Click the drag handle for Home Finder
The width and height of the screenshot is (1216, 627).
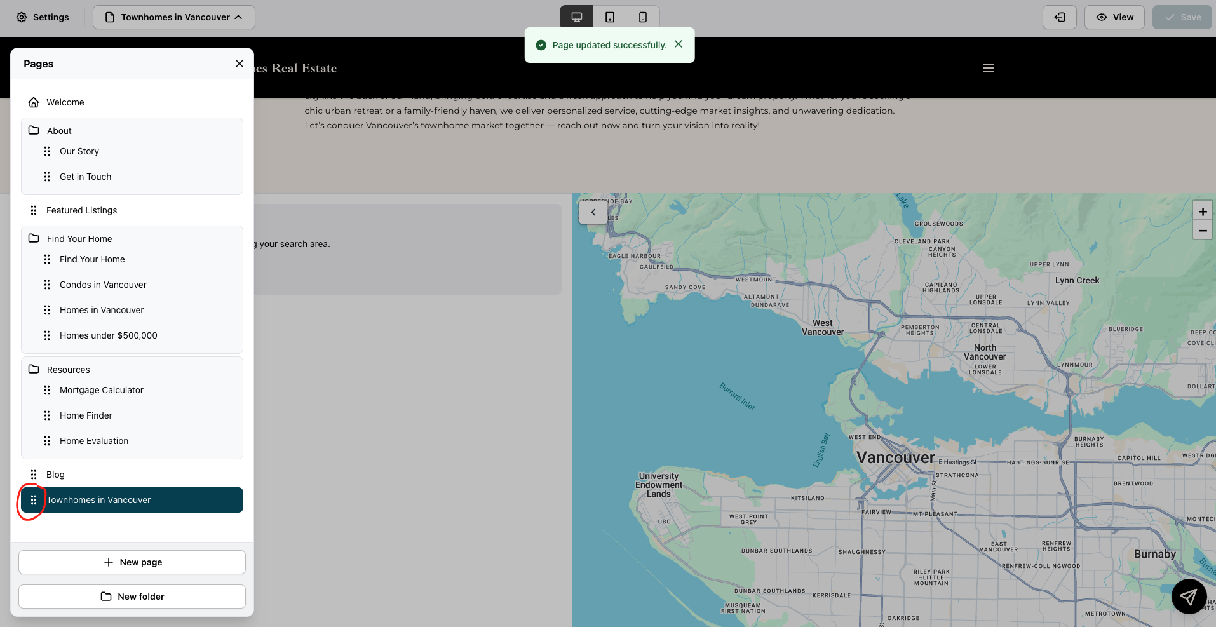point(47,415)
